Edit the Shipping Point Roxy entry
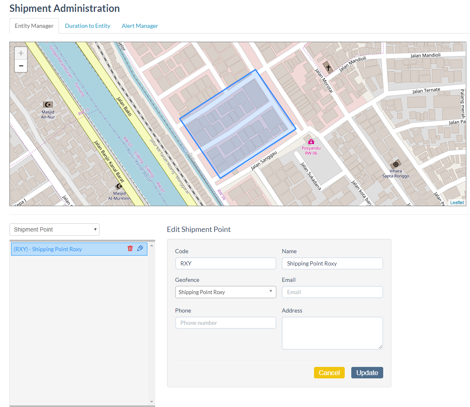 [x=140, y=248]
